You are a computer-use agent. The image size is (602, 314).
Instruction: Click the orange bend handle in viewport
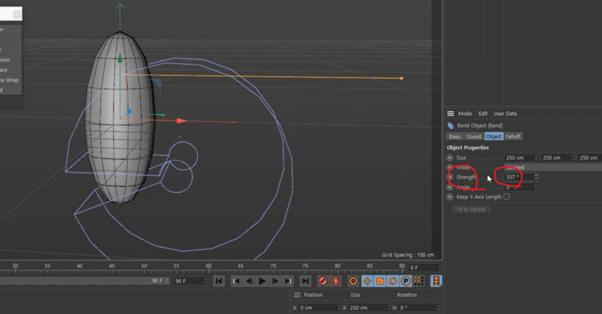tap(401, 78)
